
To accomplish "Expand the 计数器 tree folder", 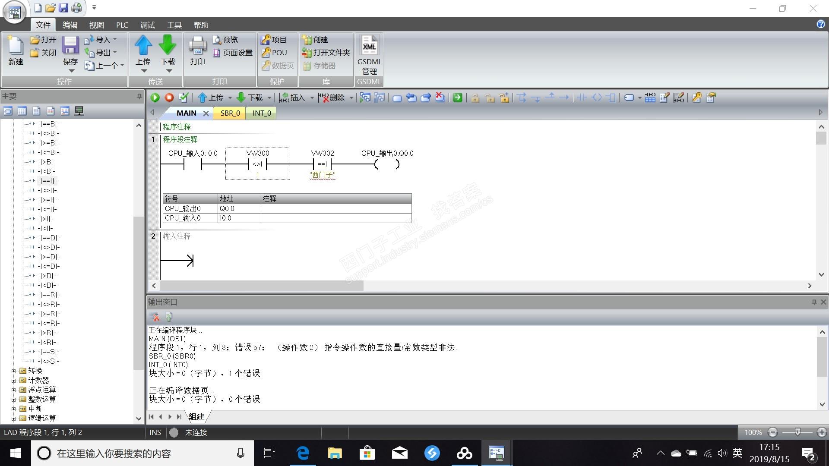I will pos(13,381).
